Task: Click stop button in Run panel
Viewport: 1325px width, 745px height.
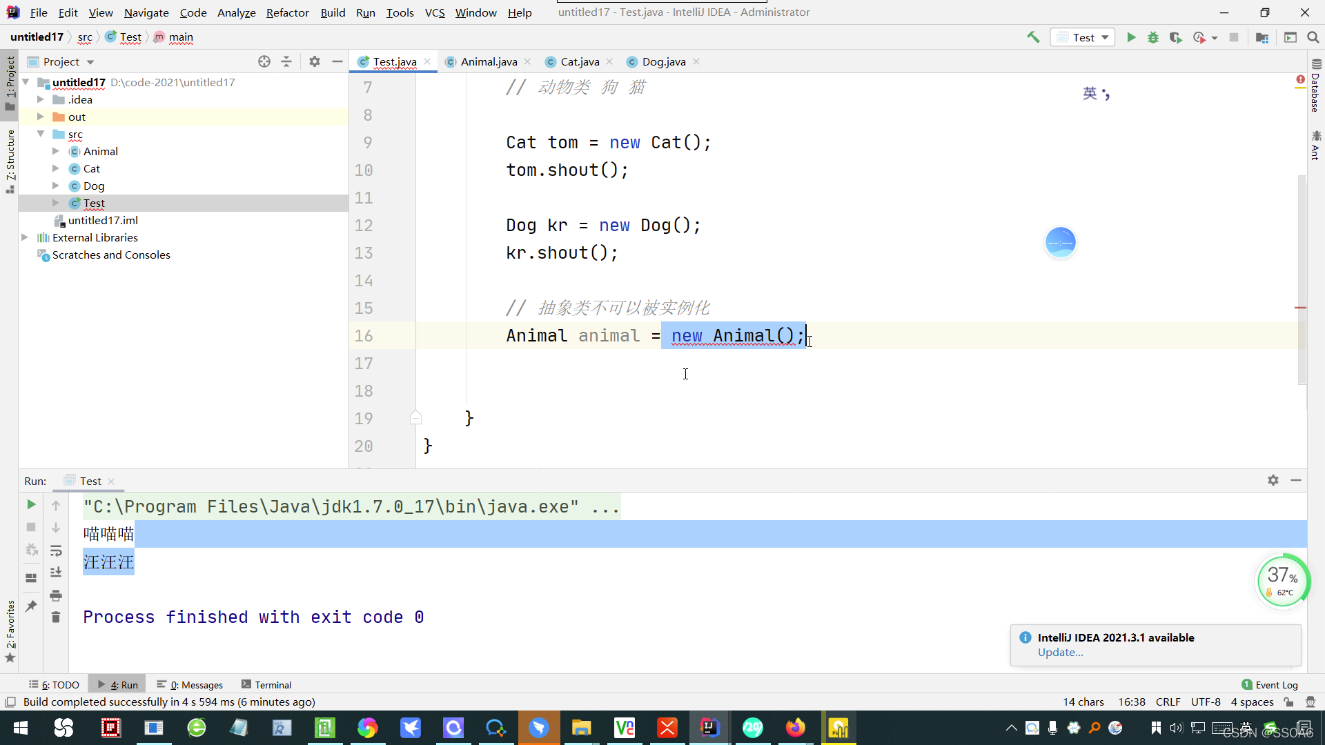Action: (31, 527)
